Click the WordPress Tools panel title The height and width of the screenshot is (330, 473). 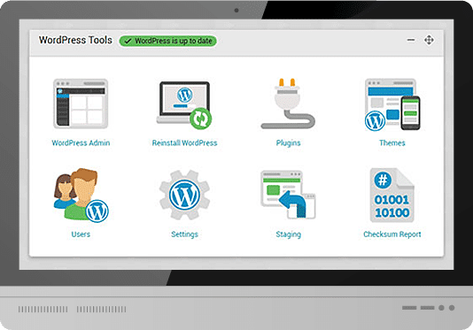[75, 40]
